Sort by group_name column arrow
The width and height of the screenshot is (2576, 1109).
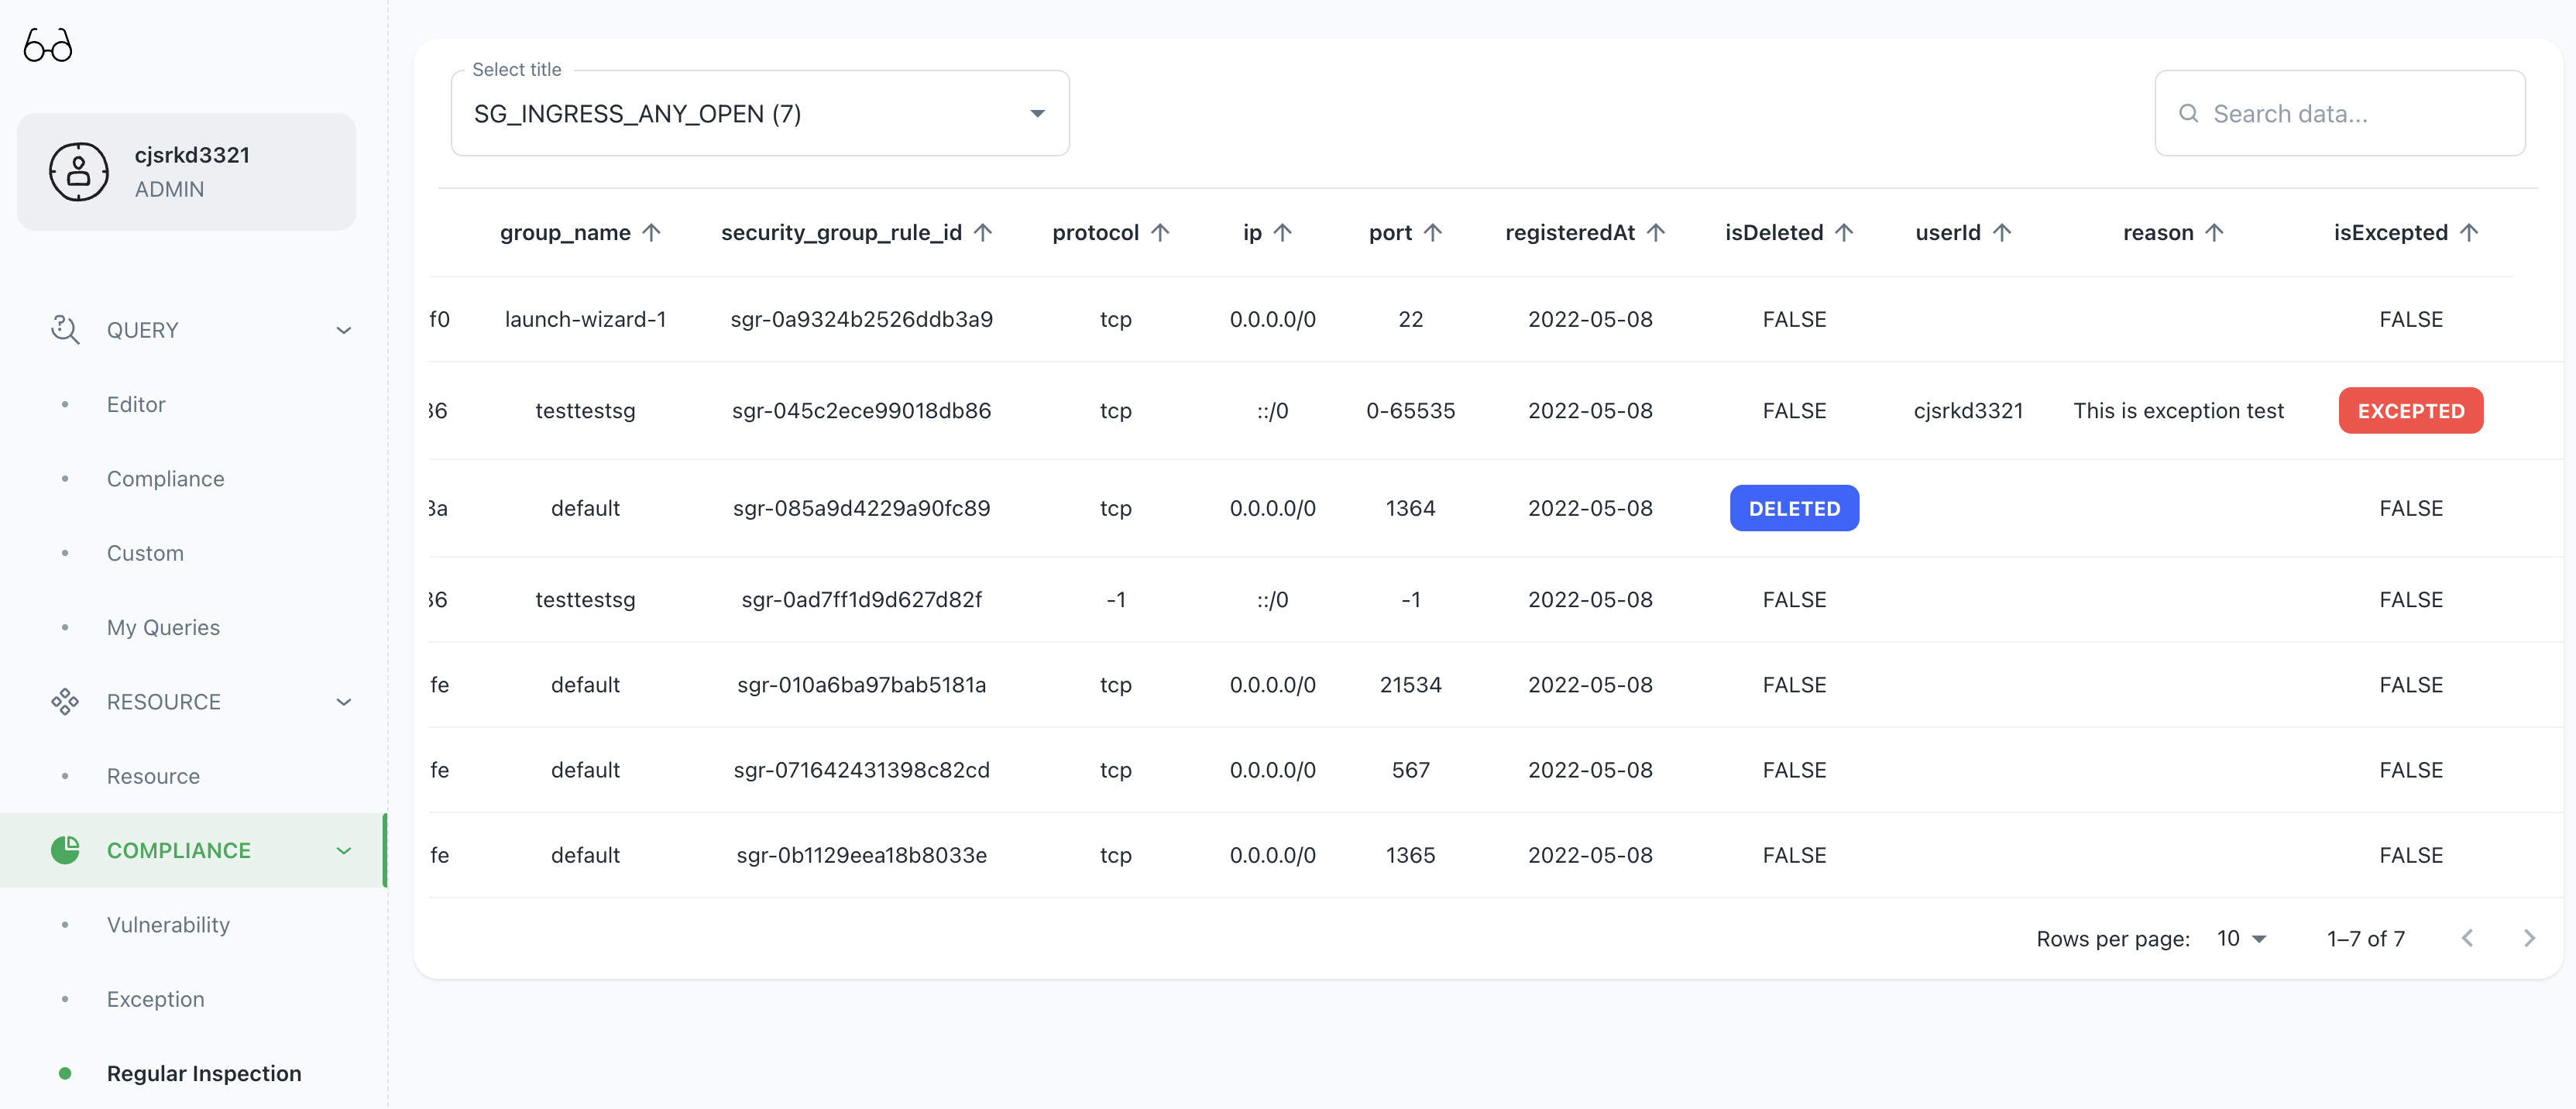pos(652,233)
